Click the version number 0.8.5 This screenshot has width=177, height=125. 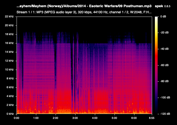click(167, 6)
